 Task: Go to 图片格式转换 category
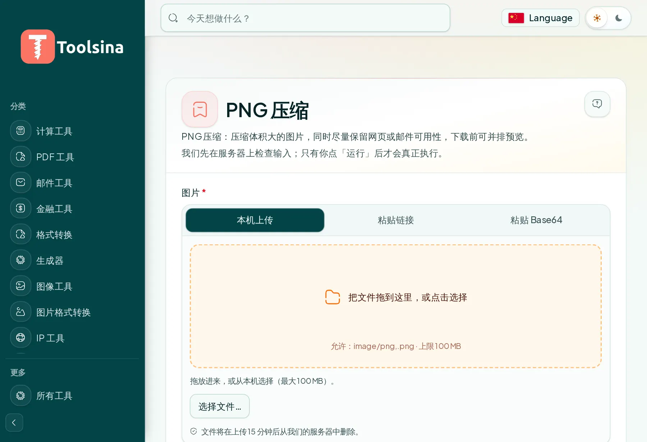63,312
